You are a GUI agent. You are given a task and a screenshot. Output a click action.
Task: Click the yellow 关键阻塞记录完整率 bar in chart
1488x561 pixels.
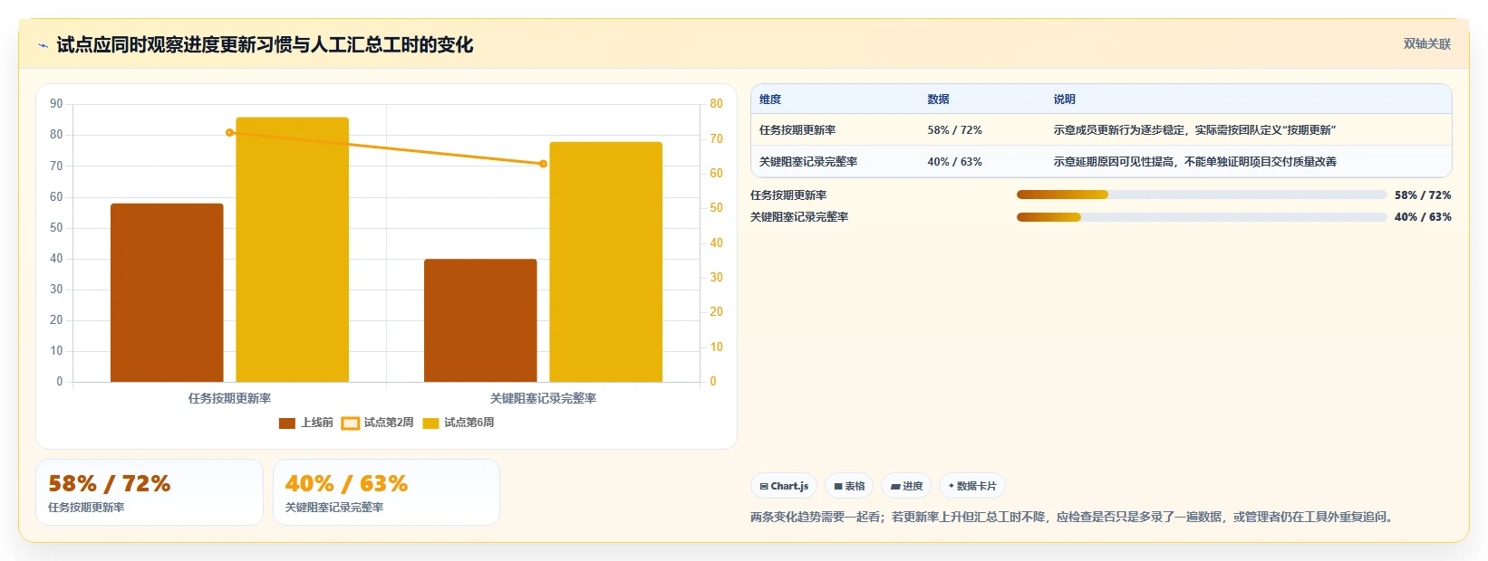[x=606, y=261]
